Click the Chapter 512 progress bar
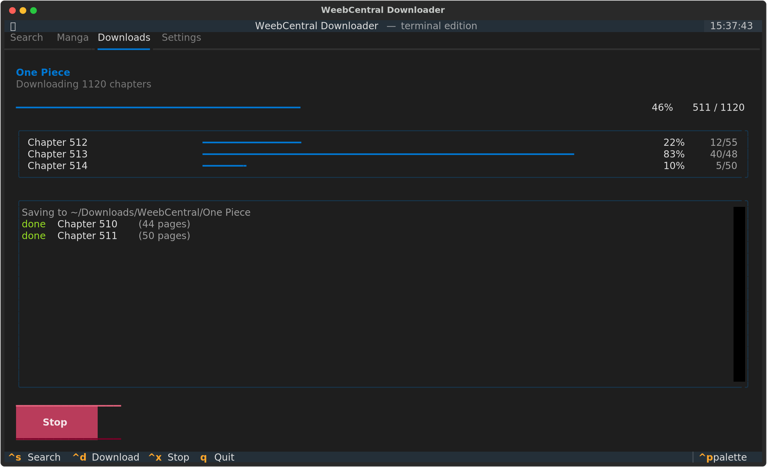The image size is (767, 467). [x=252, y=142]
